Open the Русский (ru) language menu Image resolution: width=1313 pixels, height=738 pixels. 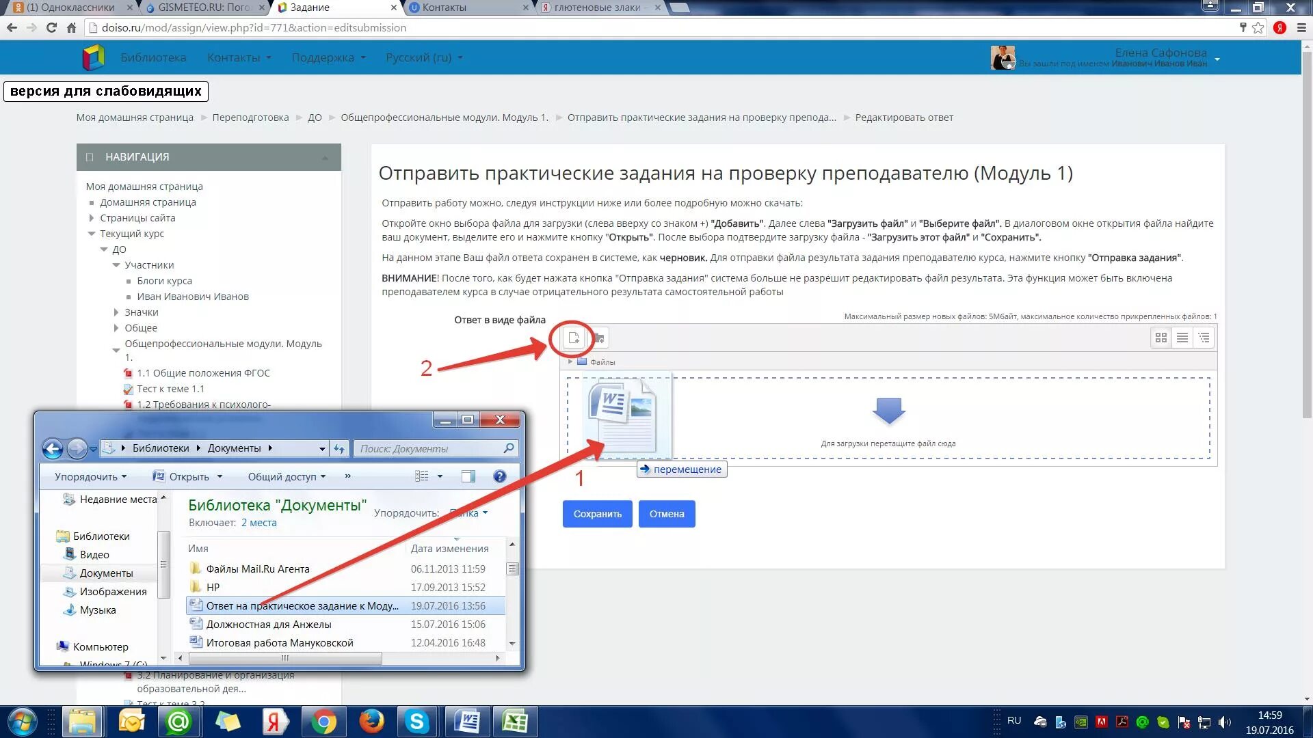[x=424, y=57]
